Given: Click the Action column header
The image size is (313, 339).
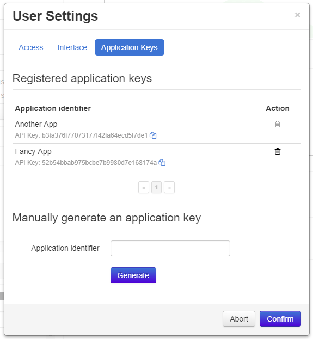Looking at the screenshot, I should [x=278, y=108].
